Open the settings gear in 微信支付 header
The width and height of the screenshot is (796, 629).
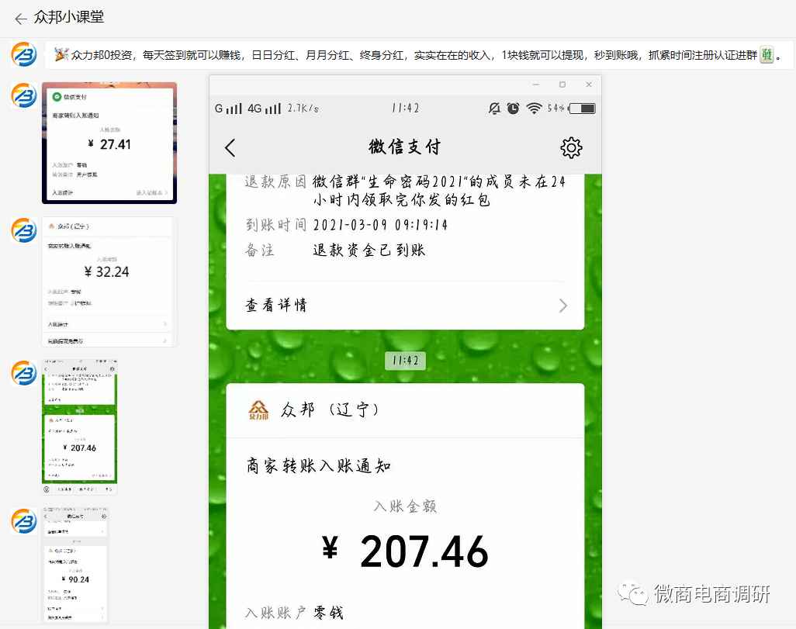coord(571,147)
